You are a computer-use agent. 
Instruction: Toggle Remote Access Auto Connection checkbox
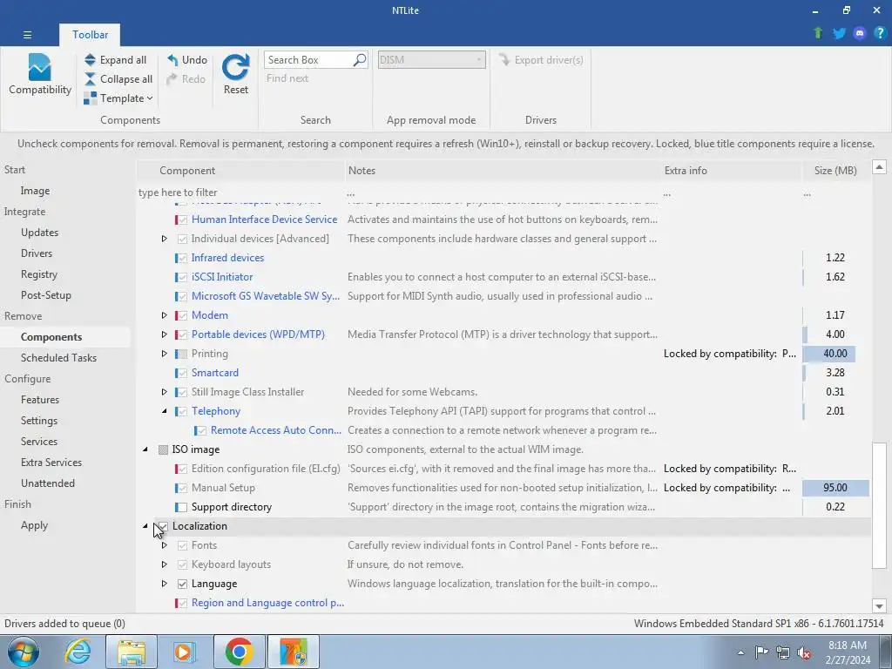[x=201, y=430]
